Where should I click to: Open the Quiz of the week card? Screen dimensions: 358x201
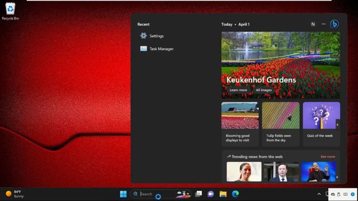(x=321, y=124)
